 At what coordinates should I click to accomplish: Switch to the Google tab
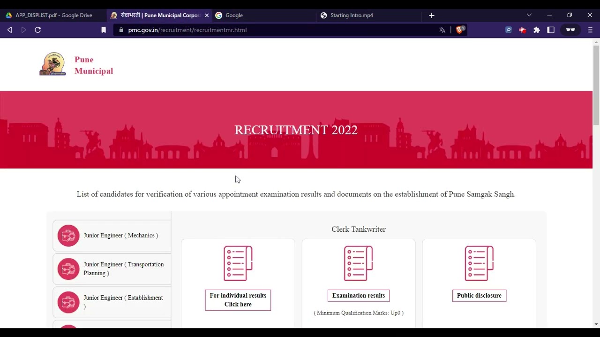pyautogui.click(x=264, y=15)
